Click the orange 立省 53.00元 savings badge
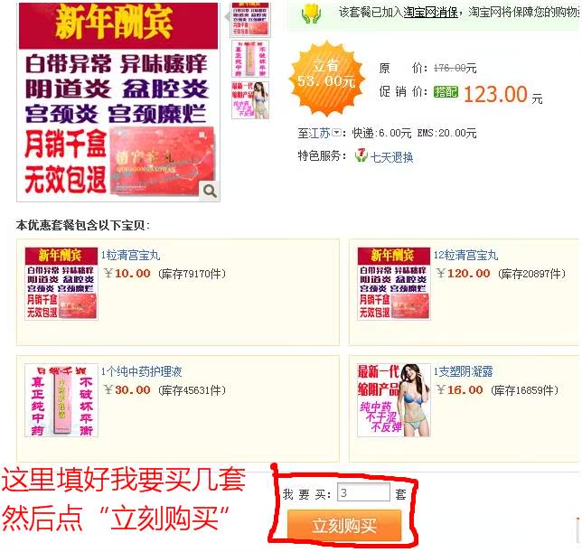The height and width of the screenshot is (552, 582). click(326, 78)
